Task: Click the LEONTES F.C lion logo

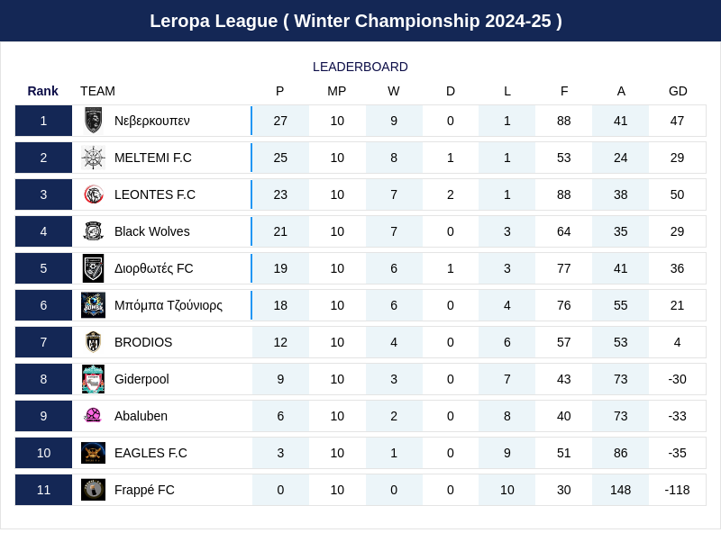Action: tap(93, 194)
